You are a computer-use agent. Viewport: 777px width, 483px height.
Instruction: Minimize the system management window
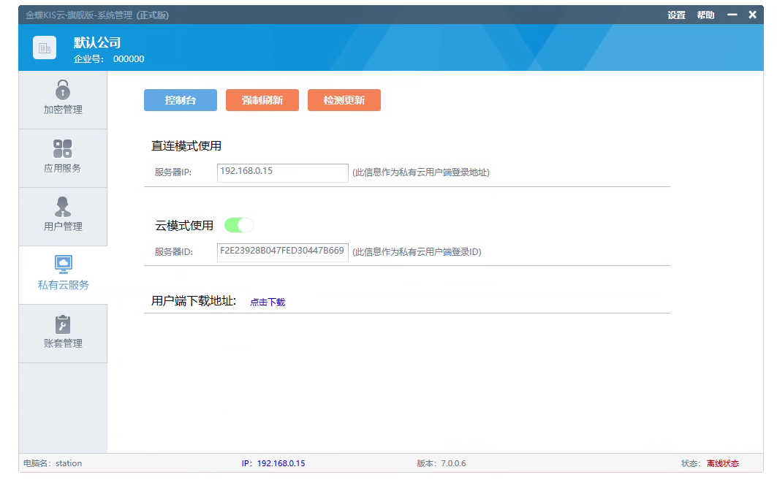point(732,15)
